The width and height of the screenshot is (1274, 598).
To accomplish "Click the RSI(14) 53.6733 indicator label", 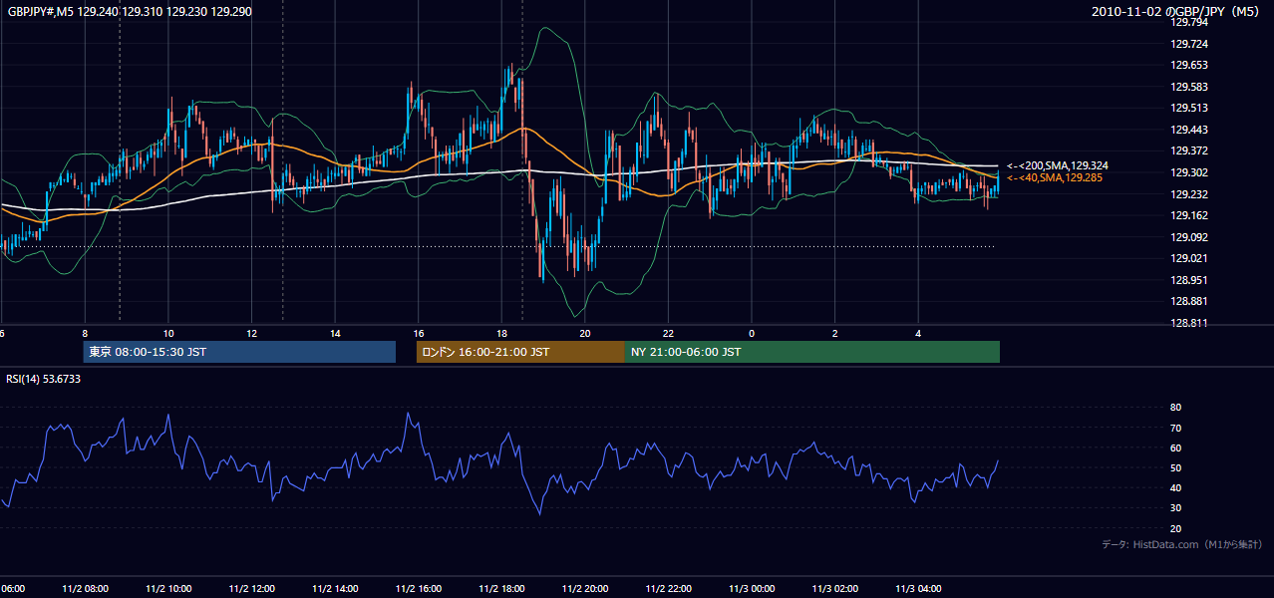I will click(x=44, y=379).
